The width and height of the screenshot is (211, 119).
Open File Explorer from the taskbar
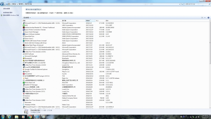tap(16, 117)
